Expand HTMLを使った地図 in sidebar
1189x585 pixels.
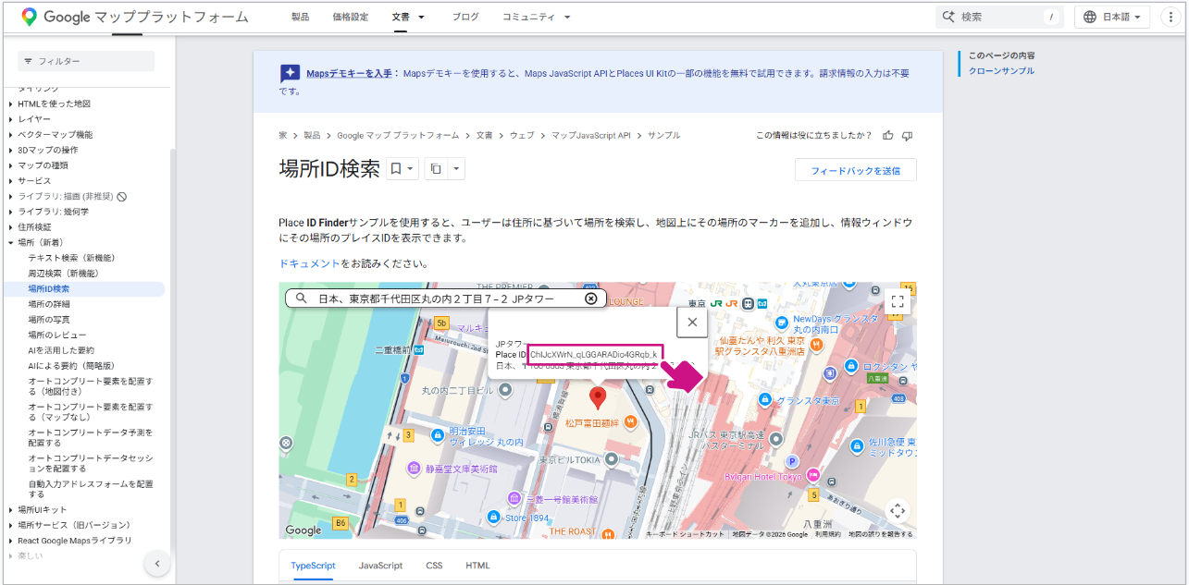click(x=11, y=104)
